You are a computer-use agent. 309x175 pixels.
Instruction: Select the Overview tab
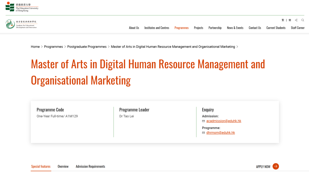[x=63, y=166]
